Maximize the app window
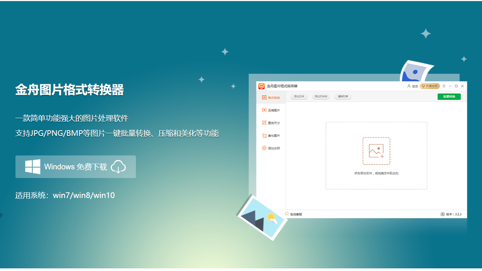The width and height of the screenshot is (482, 271). [456, 86]
